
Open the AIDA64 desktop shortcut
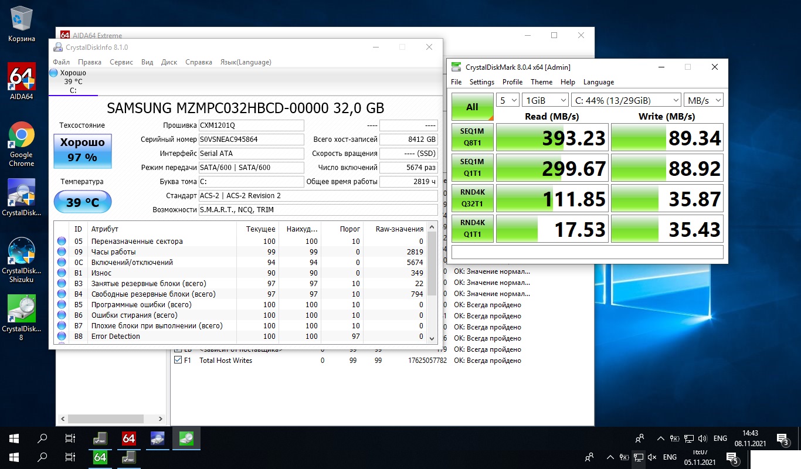click(x=21, y=81)
